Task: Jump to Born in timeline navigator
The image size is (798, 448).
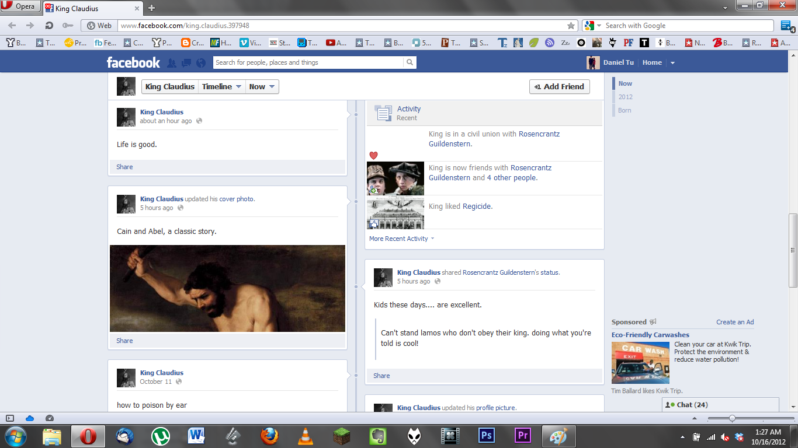Action: [x=624, y=110]
